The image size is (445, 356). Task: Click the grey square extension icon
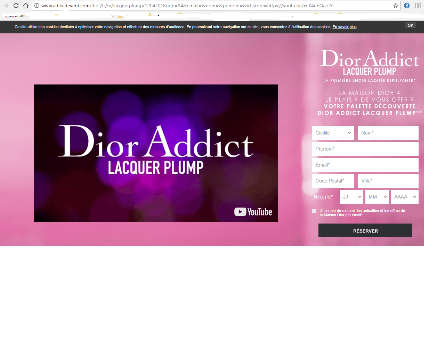point(418,6)
